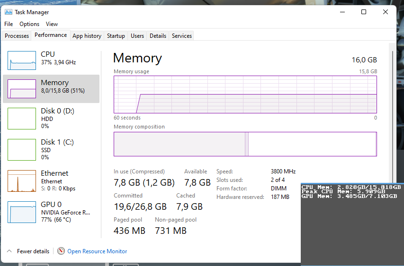Switch to the Processes tab

pos(17,36)
